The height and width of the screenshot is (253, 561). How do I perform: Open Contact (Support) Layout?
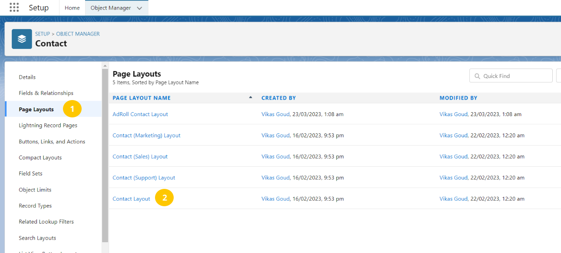coord(144,178)
